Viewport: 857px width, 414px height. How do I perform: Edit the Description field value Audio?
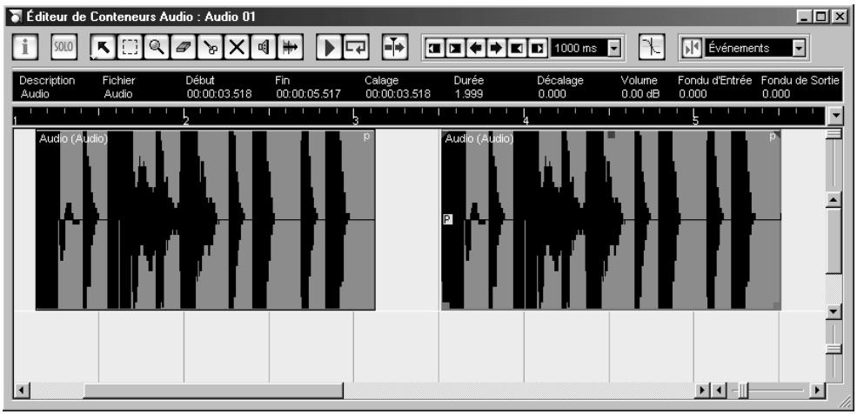35,94
